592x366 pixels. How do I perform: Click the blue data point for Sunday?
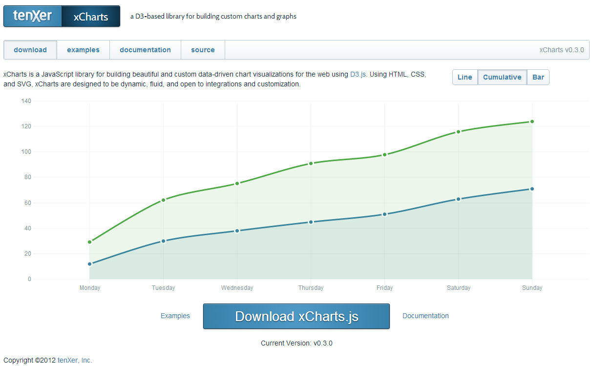(532, 189)
